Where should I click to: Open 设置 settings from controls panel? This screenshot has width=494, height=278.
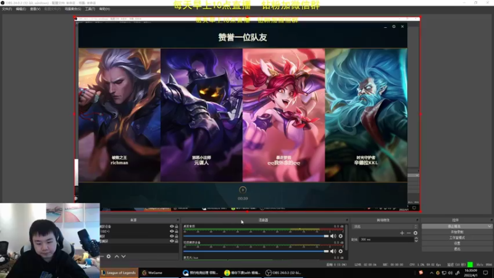click(x=457, y=243)
